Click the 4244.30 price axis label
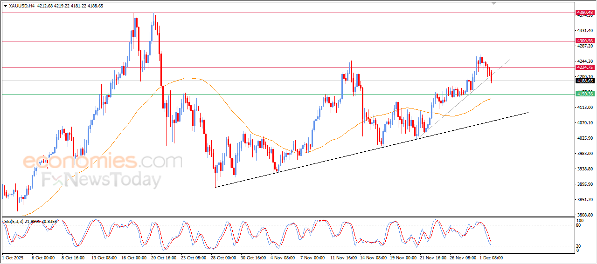The image size is (597, 264). click(585, 61)
